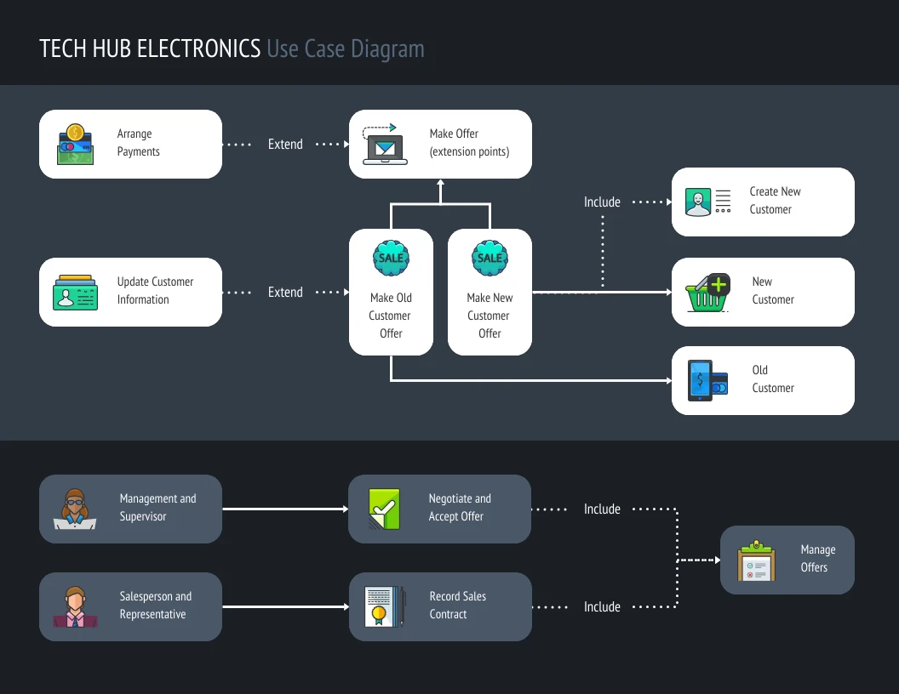The image size is (899, 694).
Task: Click the TECH HUB ELECTRONICS title text
Action: click(x=148, y=48)
